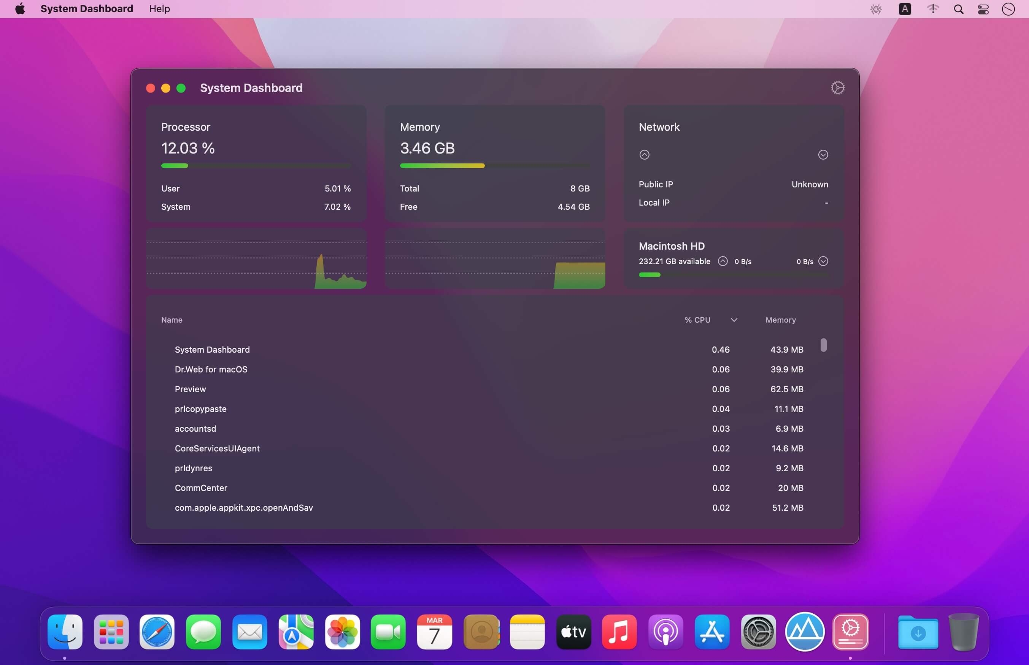Click the Processor usage progress bar

[256, 166]
